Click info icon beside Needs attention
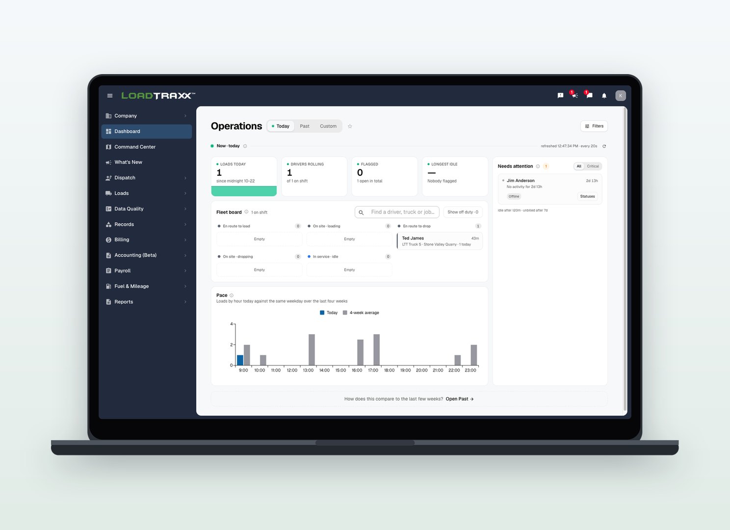This screenshot has height=530, width=730. point(538,166)
